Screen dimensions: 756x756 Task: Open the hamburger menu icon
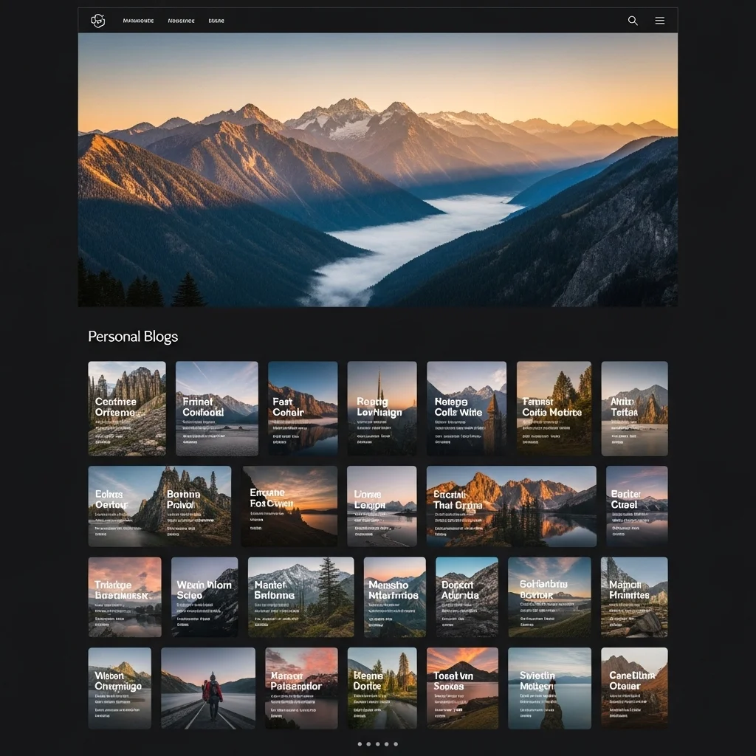point(660,21)
